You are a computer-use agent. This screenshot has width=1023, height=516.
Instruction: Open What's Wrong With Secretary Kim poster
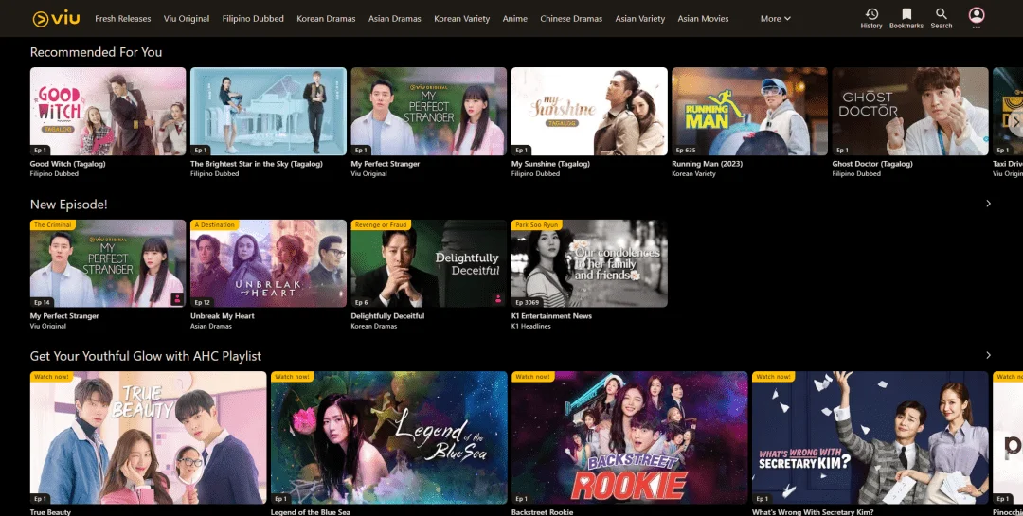pyautogui.click(x=870, y=437)
